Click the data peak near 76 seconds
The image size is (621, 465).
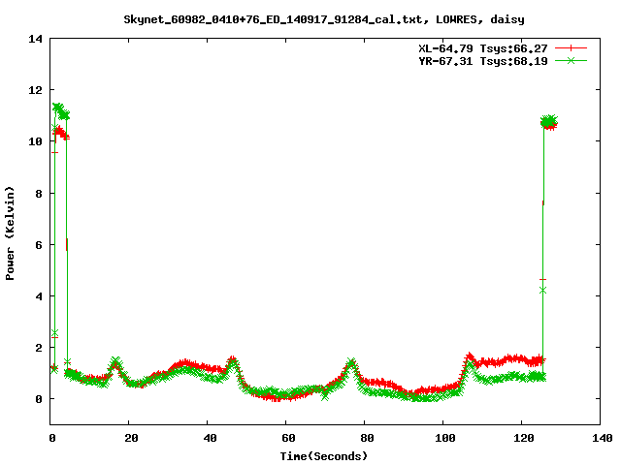click(350, 363)
